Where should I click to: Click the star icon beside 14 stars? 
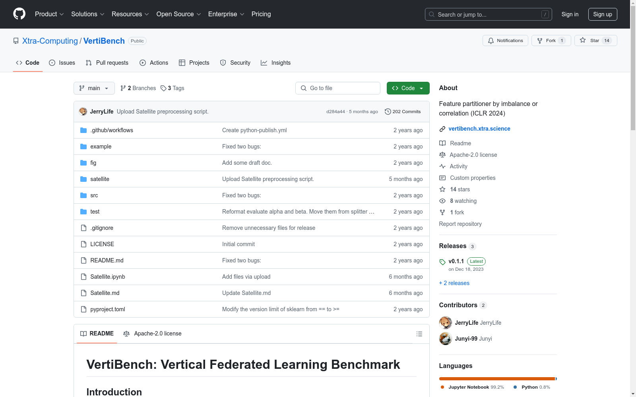(442, 189)
